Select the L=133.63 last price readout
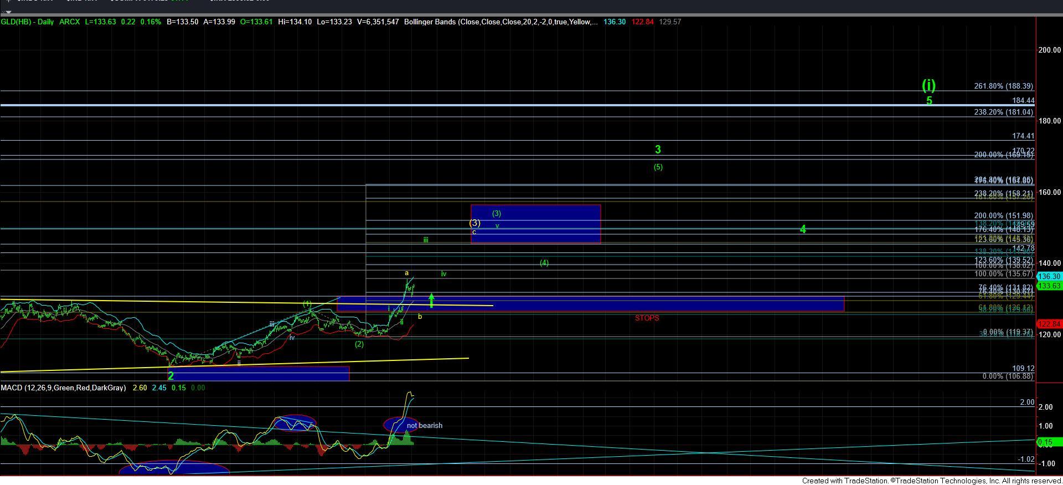 pyautogui.click(x=101, y=22)
